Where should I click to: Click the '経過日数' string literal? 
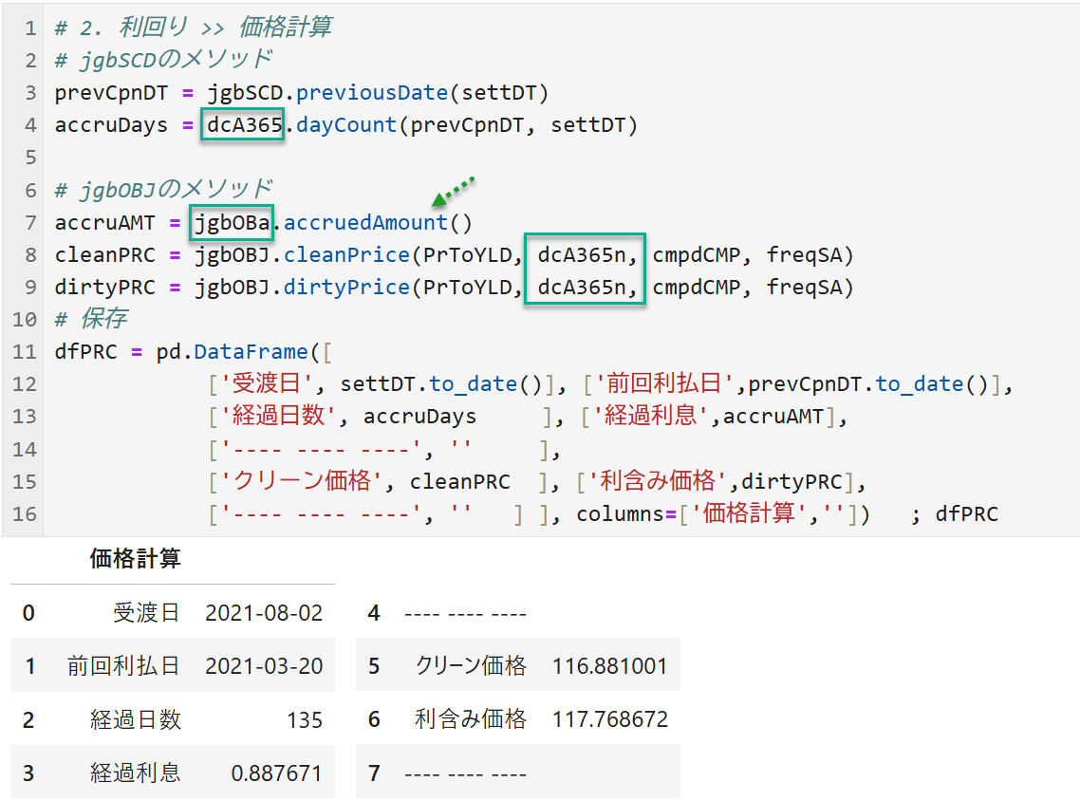coord(279,416)
